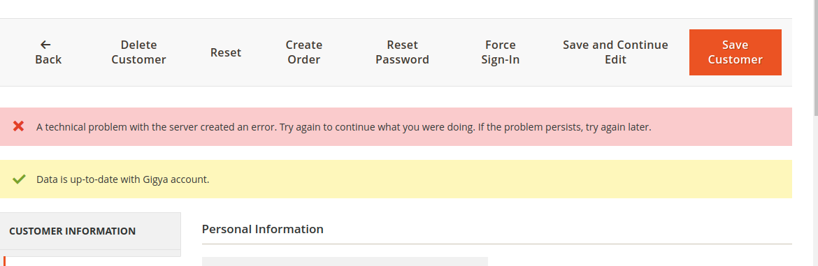The height and width of the screenshot is (266, 818).
Task: Click the scrollbar track below the thumb
Action: [815, 190]
